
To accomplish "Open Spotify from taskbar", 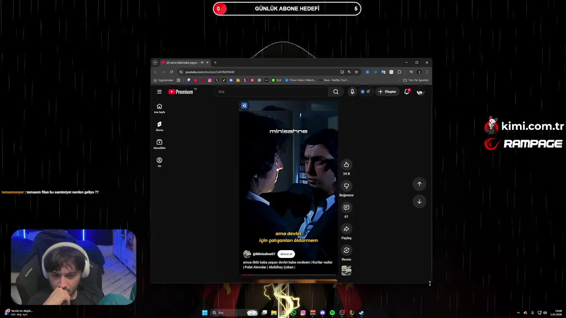I will pyautogui.click(x=332, y=313).
